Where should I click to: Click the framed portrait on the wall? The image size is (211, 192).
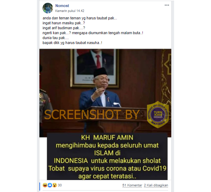click(x=95, y=68)
